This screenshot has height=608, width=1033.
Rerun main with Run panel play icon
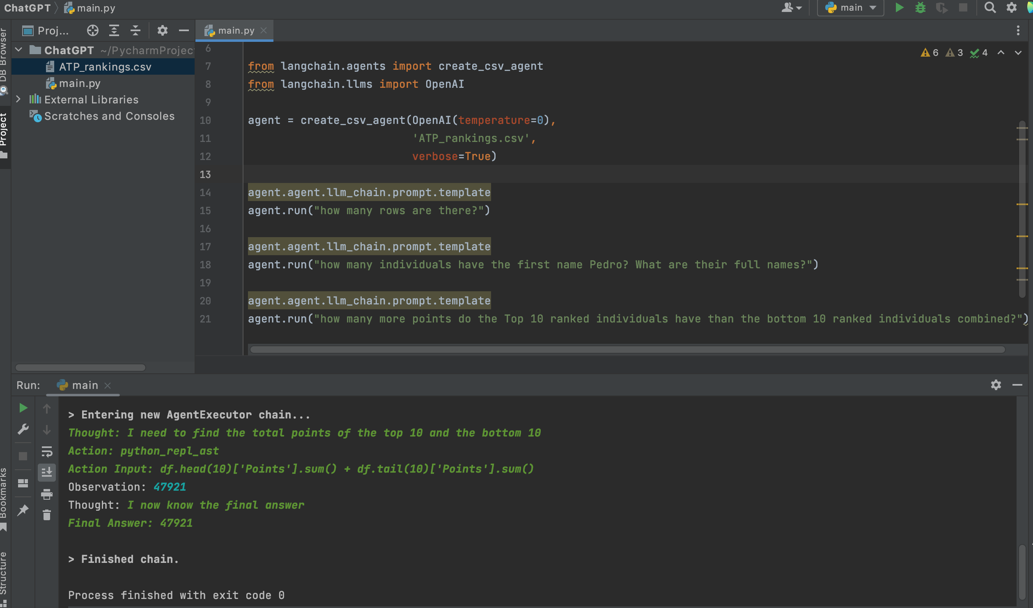click(x=23, y=408)
